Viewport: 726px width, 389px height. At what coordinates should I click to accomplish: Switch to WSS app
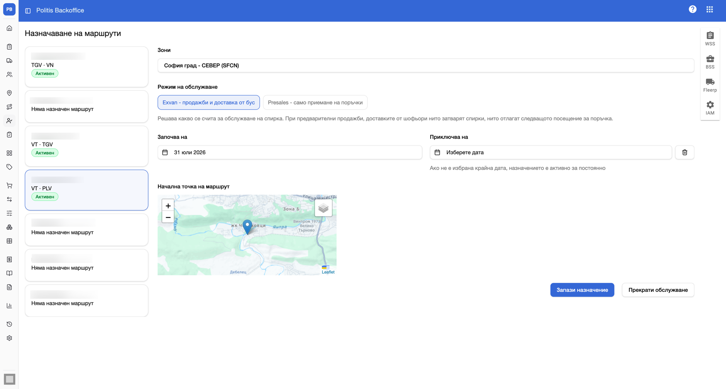coord(710,39)
